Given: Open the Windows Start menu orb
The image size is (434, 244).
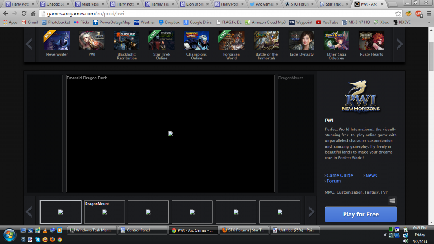Looking at the screenshot, I should click(9, 235).
